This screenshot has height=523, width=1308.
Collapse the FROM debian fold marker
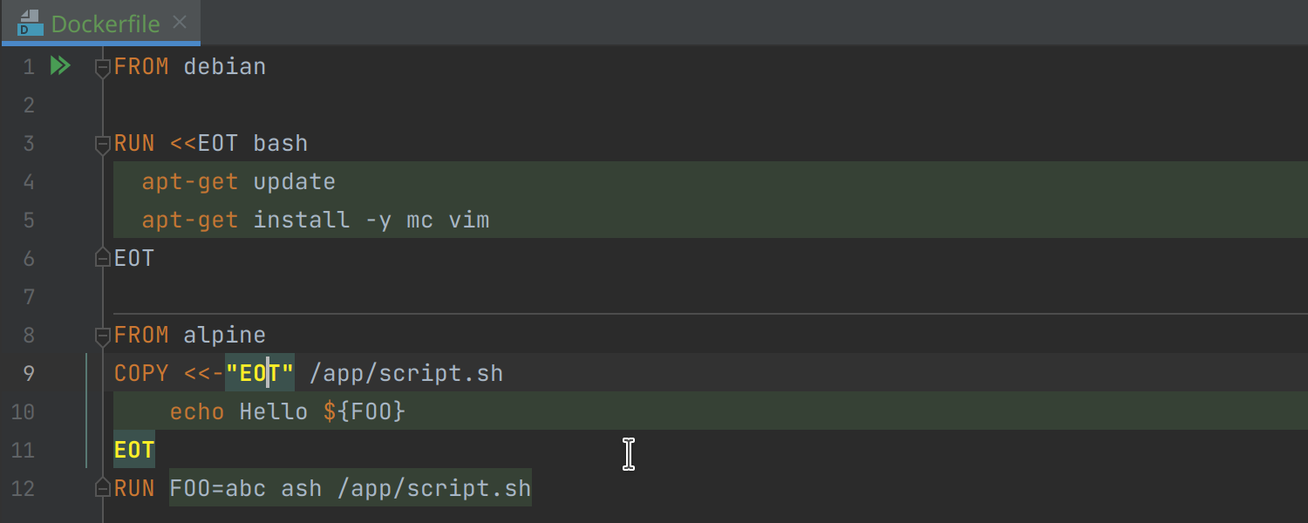pos(102,66)
